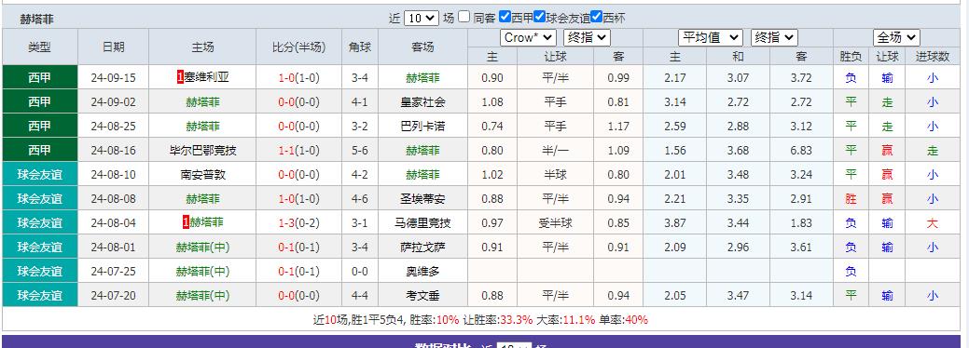
Task: Click handicap 半/一 in 毕尔巴鄂竞技 row
Action: pos(555,151)
